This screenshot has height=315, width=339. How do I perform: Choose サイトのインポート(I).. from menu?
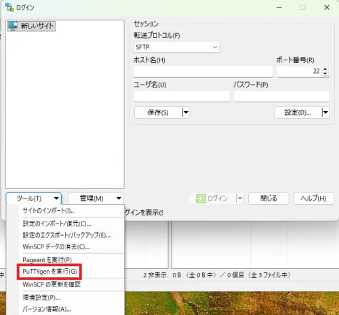click(66, 211)
